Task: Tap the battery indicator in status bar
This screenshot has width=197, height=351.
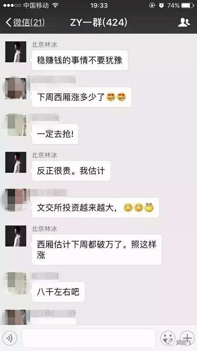Action: coord(188,5)
